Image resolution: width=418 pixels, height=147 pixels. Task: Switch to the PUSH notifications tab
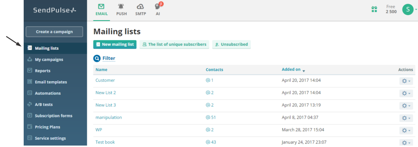coord(121,10)
